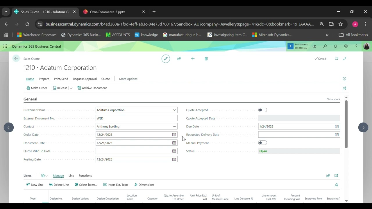
Task: Delete the quote using the trash icon
Action: [206, 59]
